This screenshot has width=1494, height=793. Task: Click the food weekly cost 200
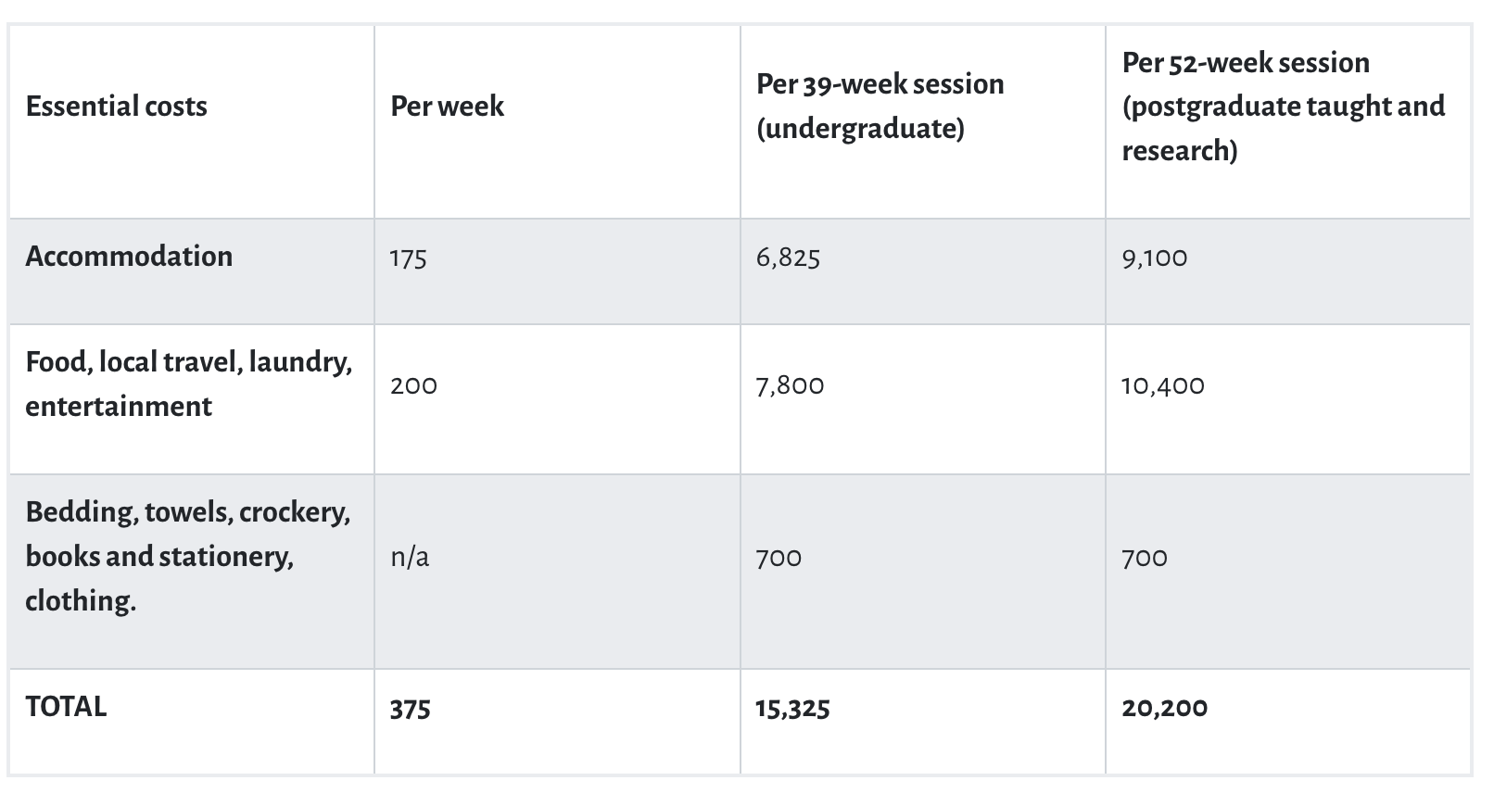(x=413, y=385)
